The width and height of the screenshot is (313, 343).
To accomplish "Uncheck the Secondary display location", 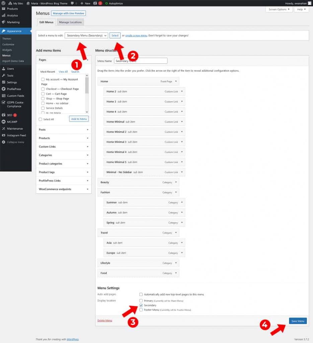I will tap(141, 305).
